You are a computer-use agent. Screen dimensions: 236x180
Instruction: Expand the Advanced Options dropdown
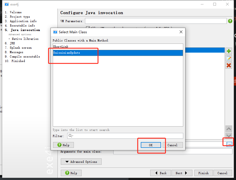(x=81, y=162)
